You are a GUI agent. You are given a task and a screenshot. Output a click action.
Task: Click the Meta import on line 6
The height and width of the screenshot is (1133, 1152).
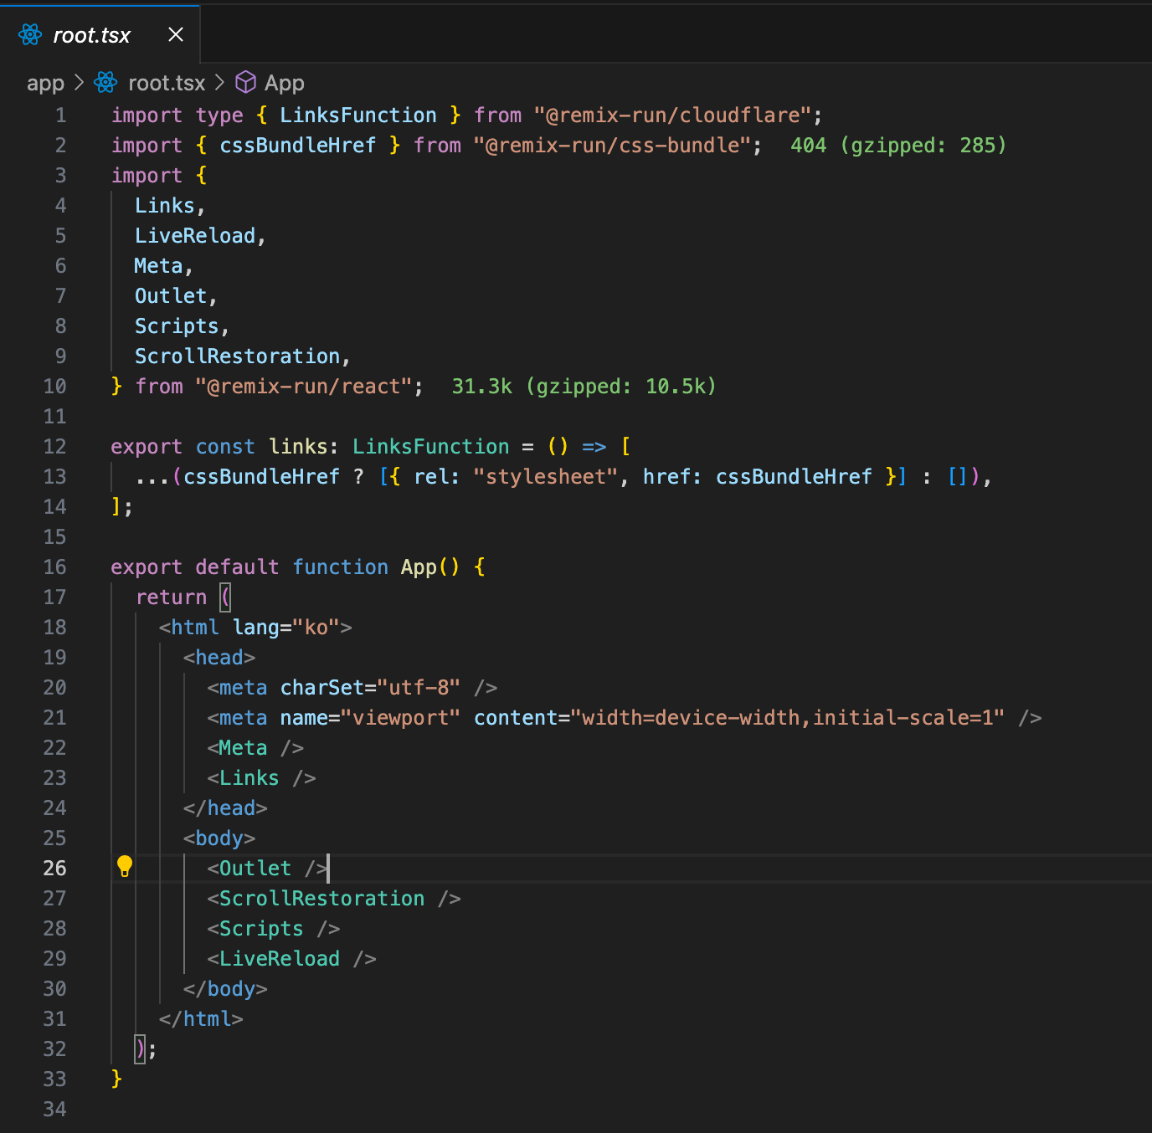click(158, 266)
